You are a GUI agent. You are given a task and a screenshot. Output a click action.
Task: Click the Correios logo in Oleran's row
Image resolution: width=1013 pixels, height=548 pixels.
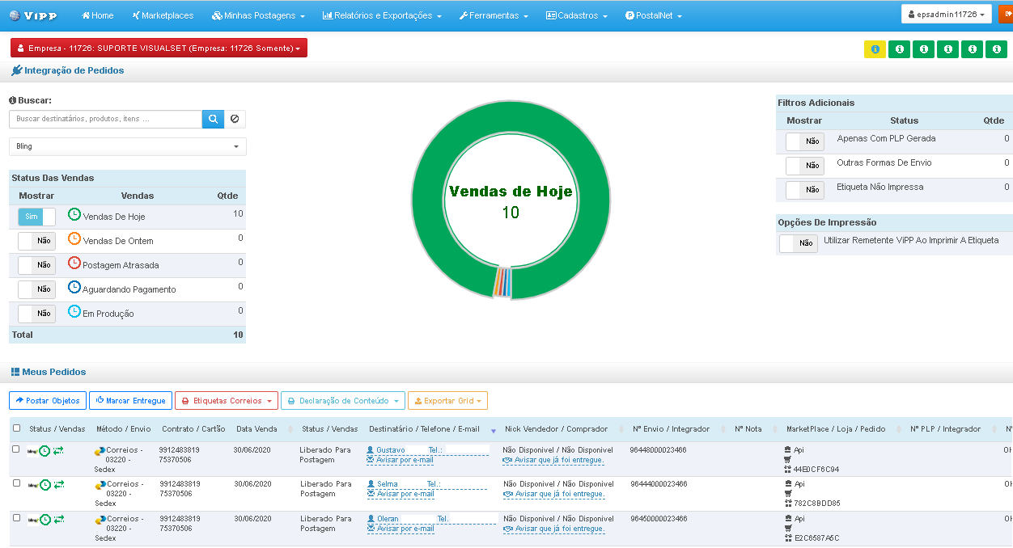100,520
